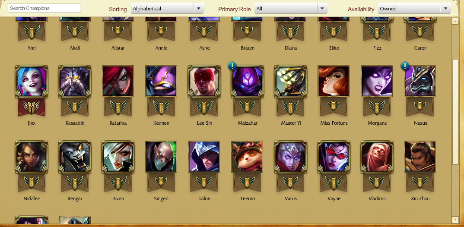Select the Jinx champion portrait

32,81
